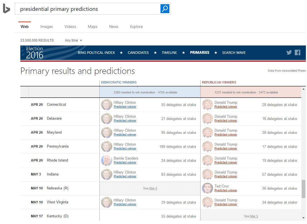Share via the Facebook icon
This screenshot has height=224, width=307.
298,52
